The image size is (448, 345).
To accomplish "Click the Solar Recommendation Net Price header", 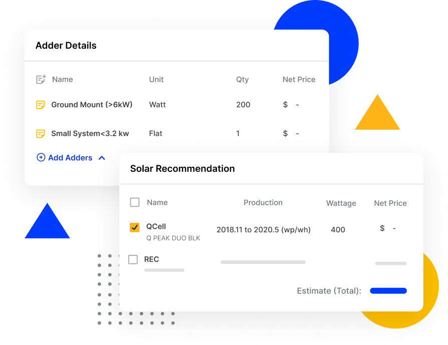I will 390,203.
